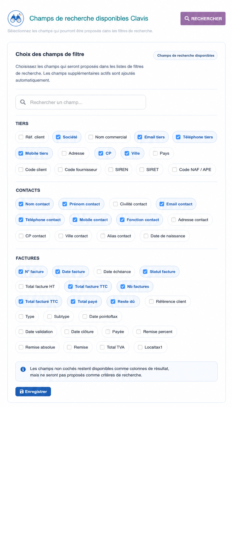The height and width of the screenshot is (534, 232).
Task: Select the Civilité contact checkbox
Action: point(115,204)
